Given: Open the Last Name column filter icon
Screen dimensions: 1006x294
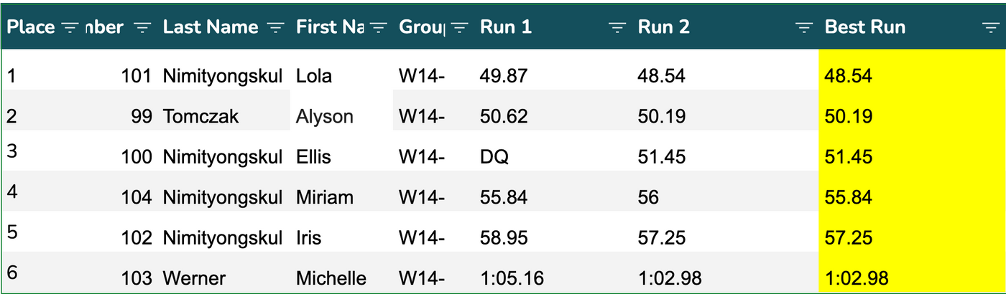Looking at the screenshot, I should point(275,27).
